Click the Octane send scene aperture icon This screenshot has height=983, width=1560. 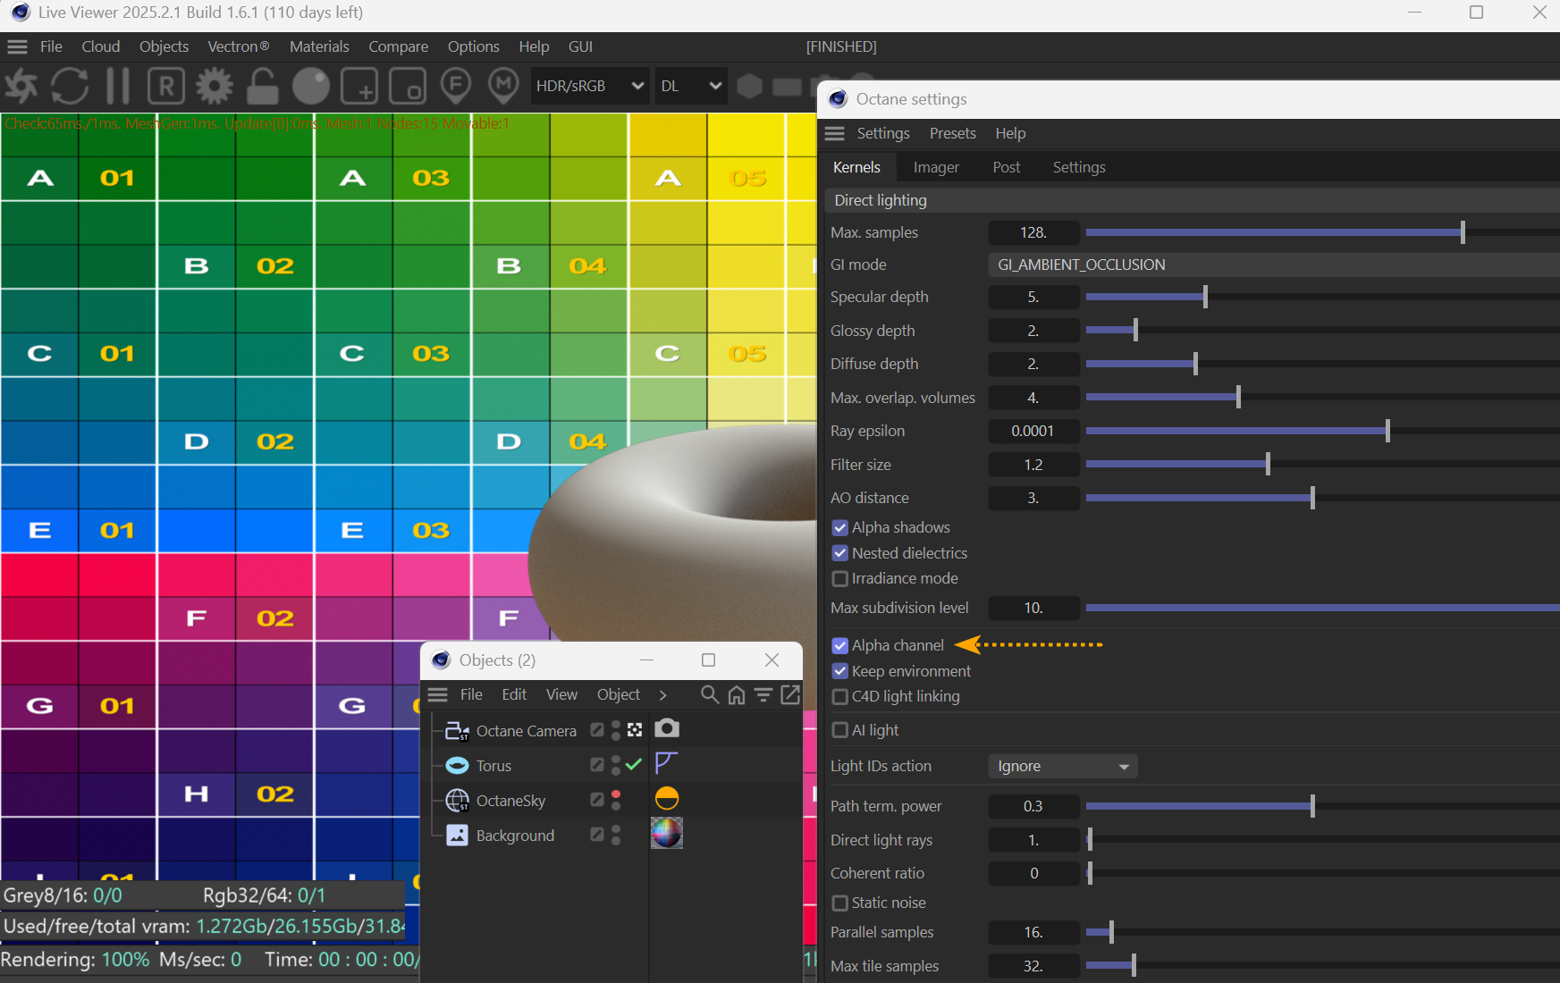(x=21, y=86)
